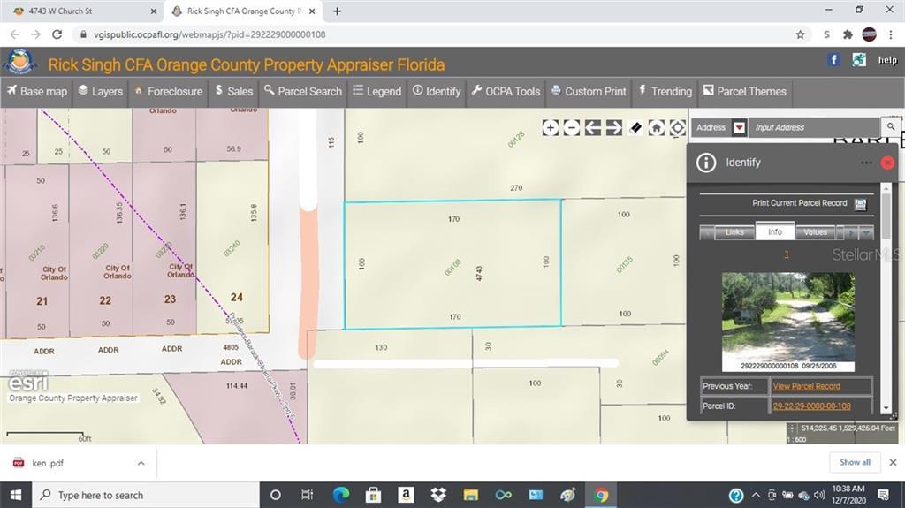Click parcel label 4743 on map

(479, 273)
